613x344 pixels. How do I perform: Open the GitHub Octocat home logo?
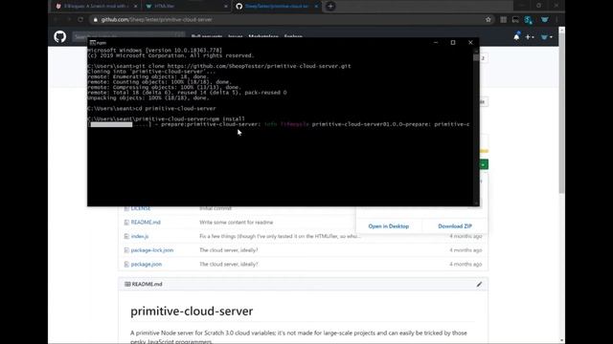pos(59,37)
